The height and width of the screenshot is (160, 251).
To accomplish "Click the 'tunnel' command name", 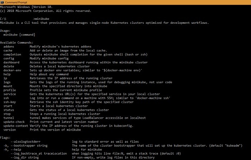I will click(9, 118).
